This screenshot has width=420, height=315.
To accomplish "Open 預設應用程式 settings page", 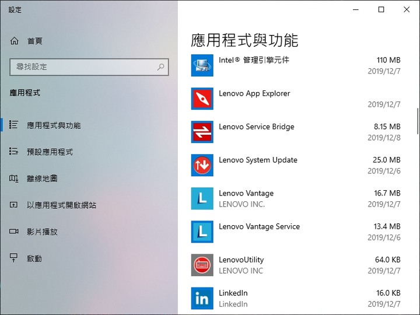I will [50, 152].
